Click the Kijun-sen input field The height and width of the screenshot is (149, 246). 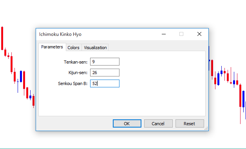pyautogui.click(x=105, y=73)
